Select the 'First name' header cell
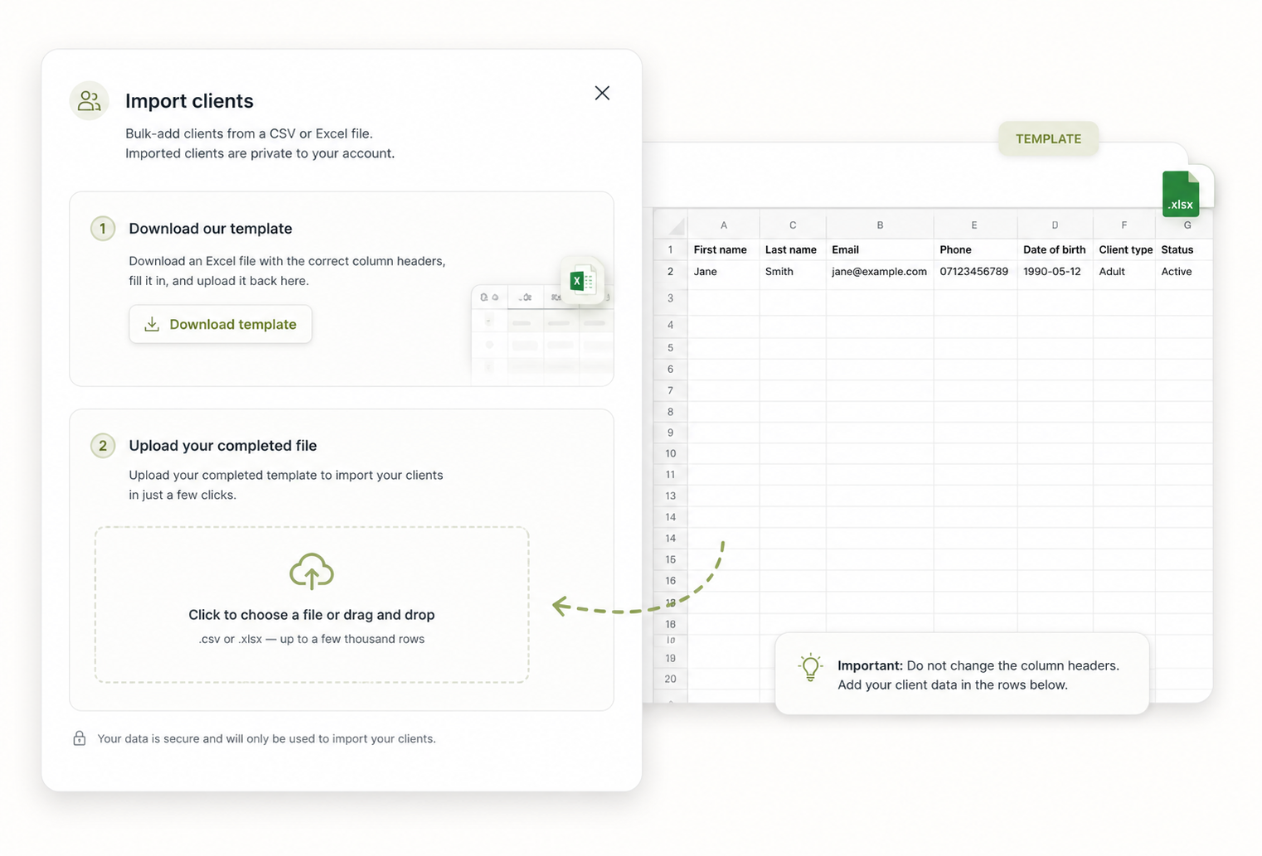This screenshot has height=856, width=1262. 723,249
